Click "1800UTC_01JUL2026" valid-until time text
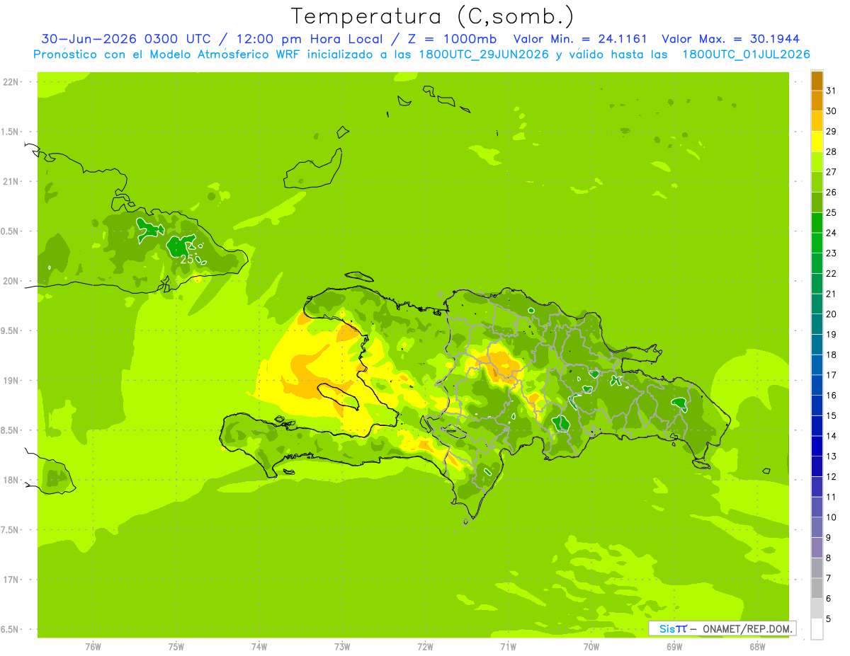The width and height of the screenshot is (850, 656). (746, 54)
